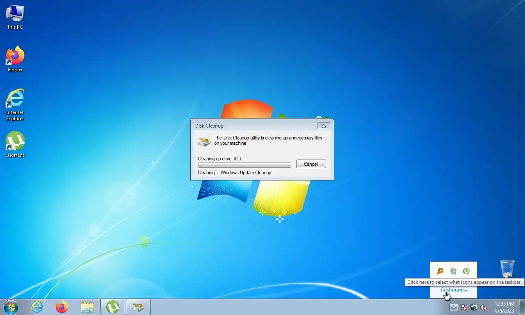Screen dimensions: 525x315
Task: Open the network status tray icon
Action: pyautogui.click(x=474, y=307)
